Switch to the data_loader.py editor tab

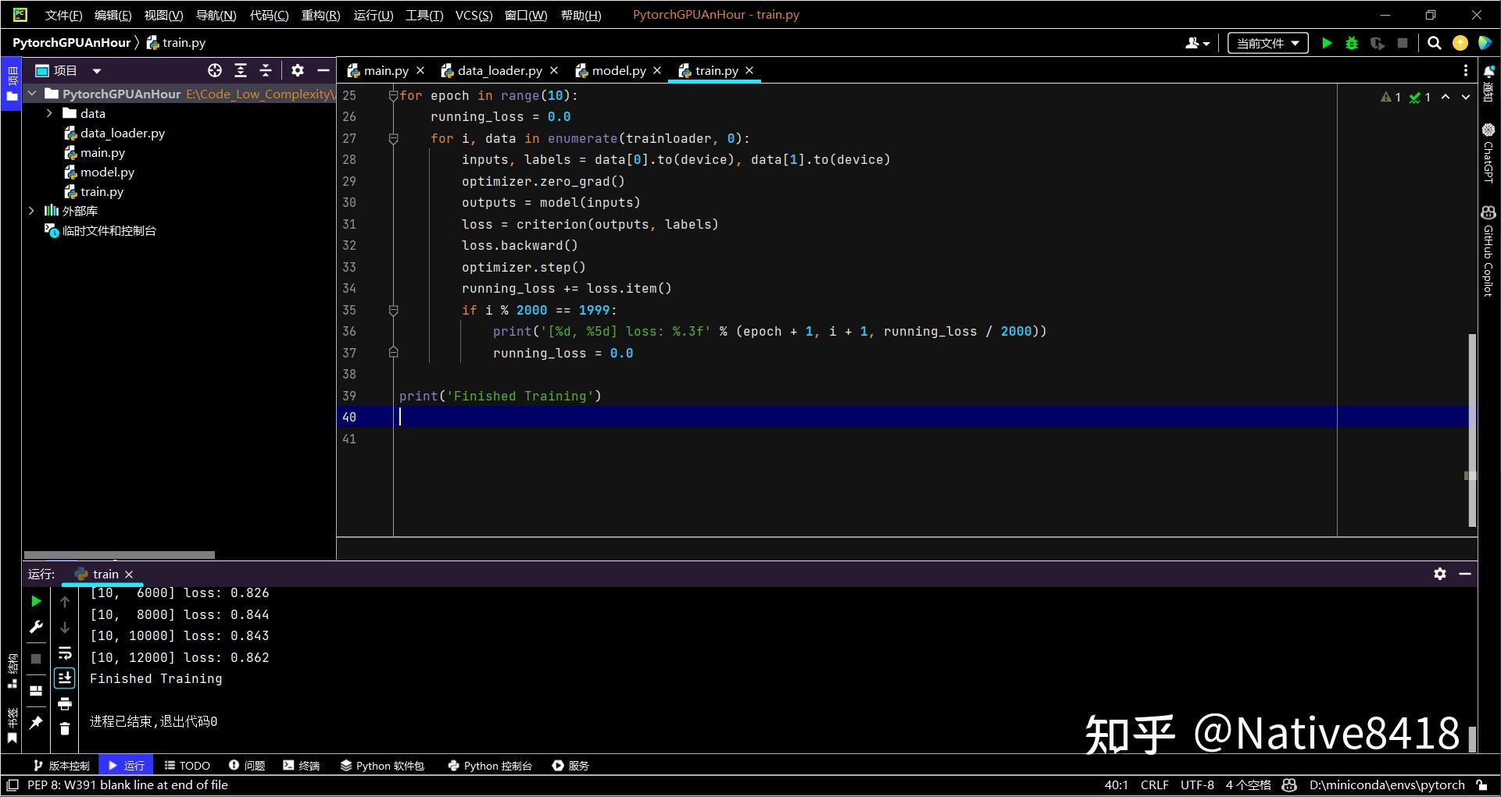(x=500, y=70)
